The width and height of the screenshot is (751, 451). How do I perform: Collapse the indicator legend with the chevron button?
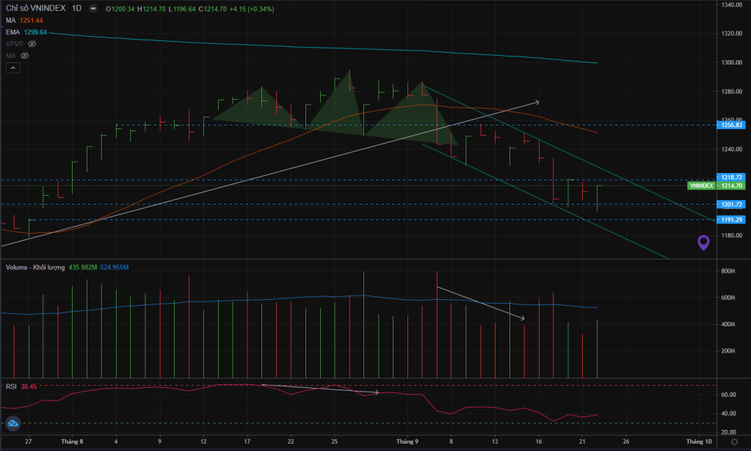[x=13, y=68]
